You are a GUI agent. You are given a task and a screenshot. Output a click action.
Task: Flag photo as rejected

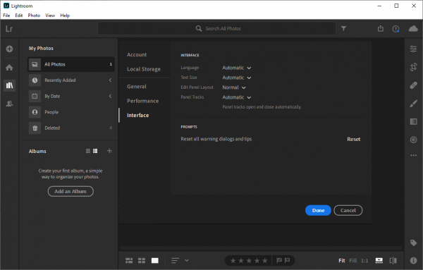pos(288,260)
